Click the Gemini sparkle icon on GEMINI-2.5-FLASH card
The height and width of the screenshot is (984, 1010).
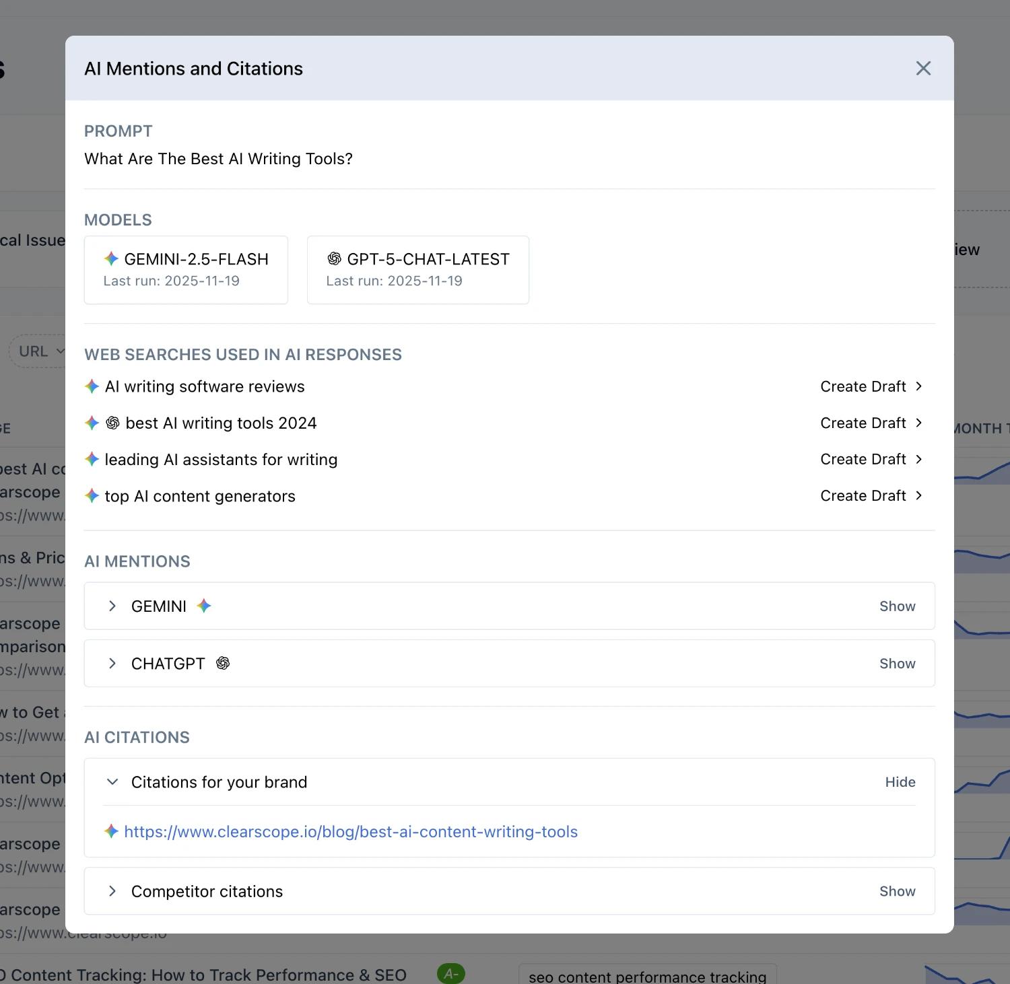[111, 258]
